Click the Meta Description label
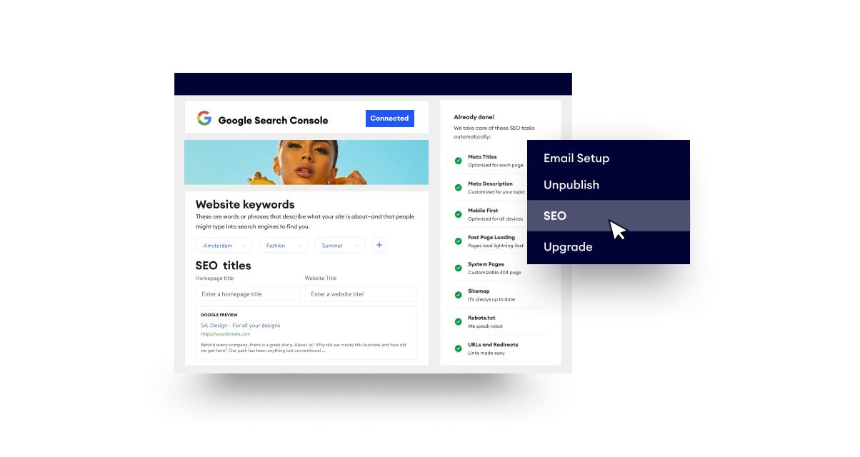The image size is (860, 457). click(490, 184)
